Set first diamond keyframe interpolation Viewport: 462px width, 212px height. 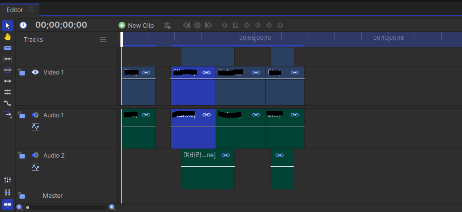pyautogui.click(x=225, y=25)
